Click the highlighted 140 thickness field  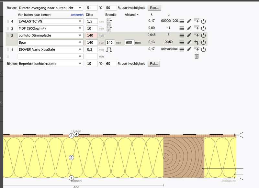click(92, 36)
